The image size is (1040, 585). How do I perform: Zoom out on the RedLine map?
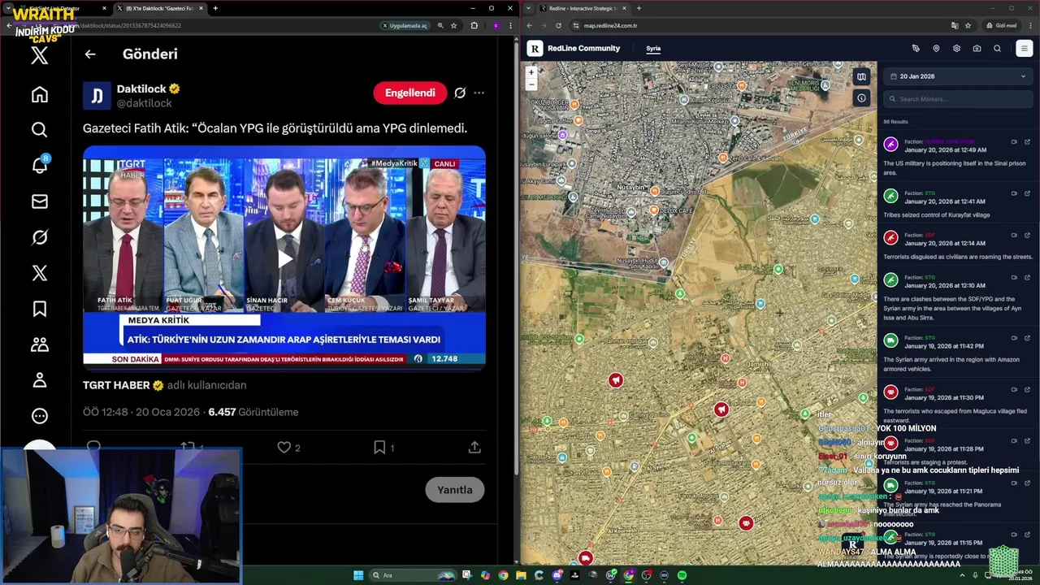(x=531, y=84)
